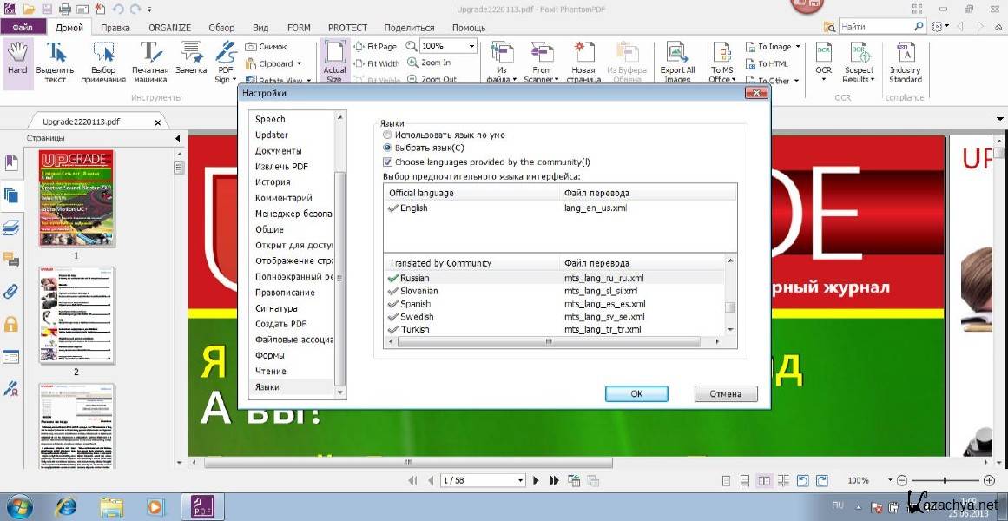
Task: Open the Файл menu tab
Action: [x=23, y=28]
